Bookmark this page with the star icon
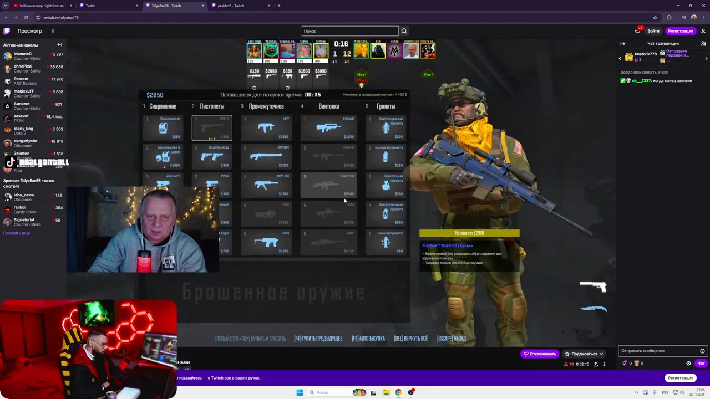Viewport: 710px width, 399px height. [655, 17]
